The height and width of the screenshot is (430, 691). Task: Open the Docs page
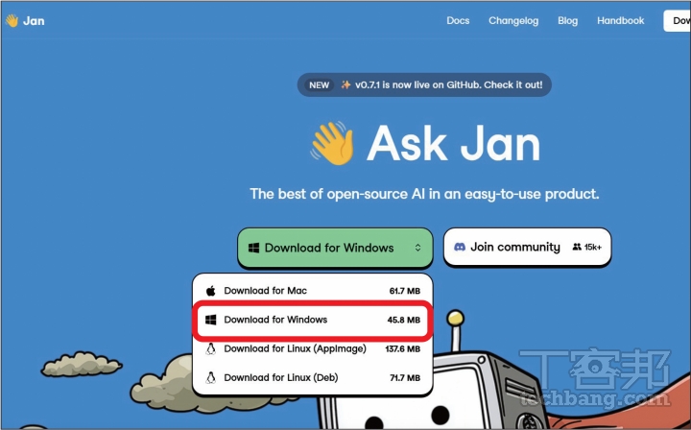pos(458,21)
